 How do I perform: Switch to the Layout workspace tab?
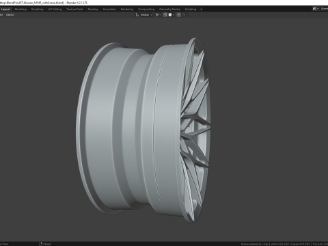click(5, 10)
